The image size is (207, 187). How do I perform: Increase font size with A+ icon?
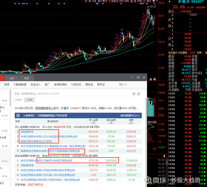134,94
